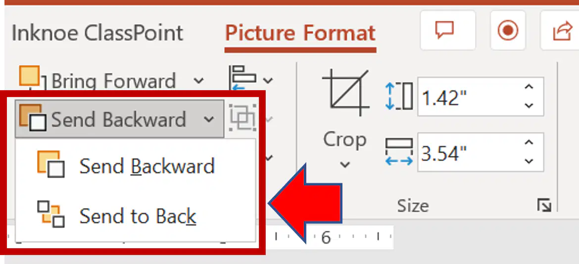
Task: Click the Group objects icon
Action: point(242,117)
